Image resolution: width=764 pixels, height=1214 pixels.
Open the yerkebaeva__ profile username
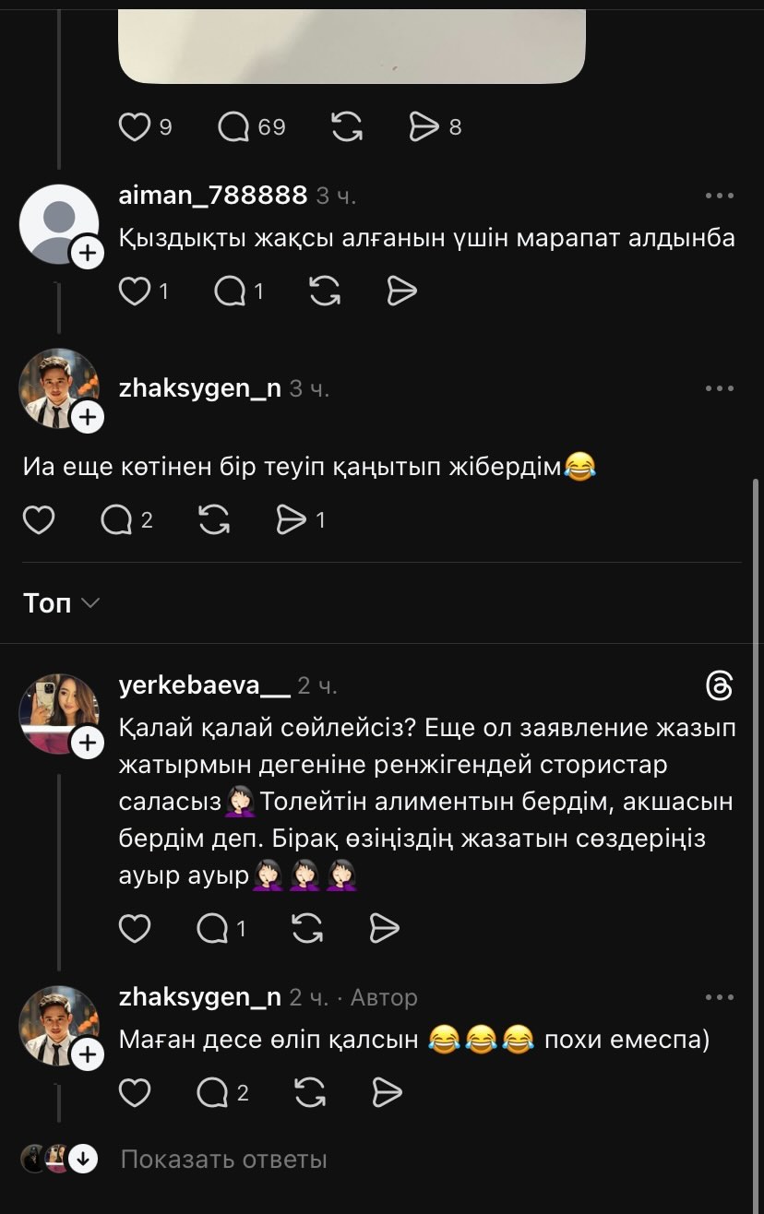(204, 685)
